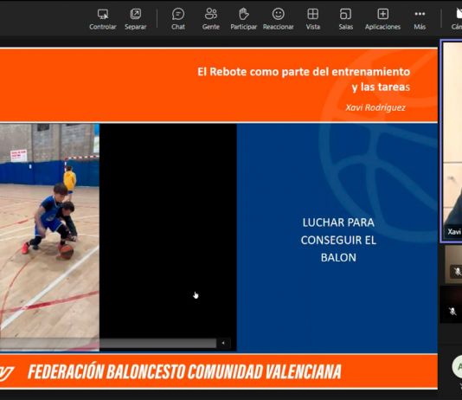Toggle the camera button at toolbar edge
The height and width of the screenshot is (400, 462).
(x=458, y=19)
